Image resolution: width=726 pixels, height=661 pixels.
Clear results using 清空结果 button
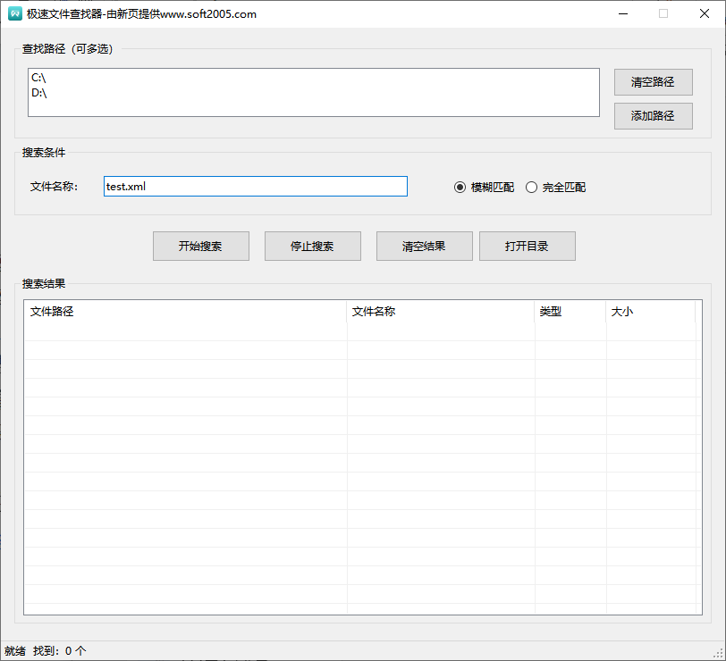point(424,247)
